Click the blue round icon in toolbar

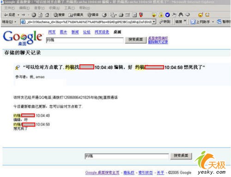(167, 15)
